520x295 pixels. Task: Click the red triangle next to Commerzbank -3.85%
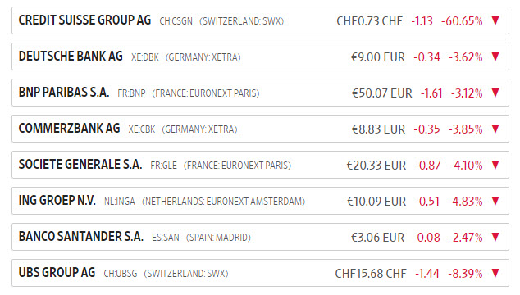(495, 129)
